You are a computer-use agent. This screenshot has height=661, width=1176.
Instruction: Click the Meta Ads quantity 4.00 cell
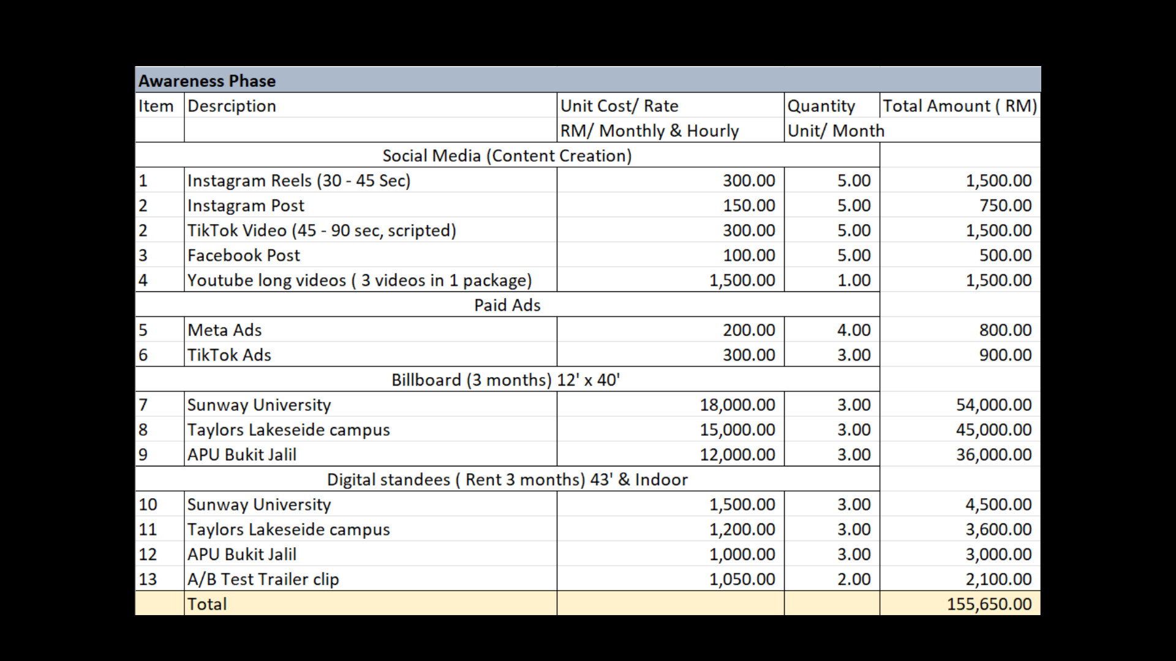pos(832,330)
